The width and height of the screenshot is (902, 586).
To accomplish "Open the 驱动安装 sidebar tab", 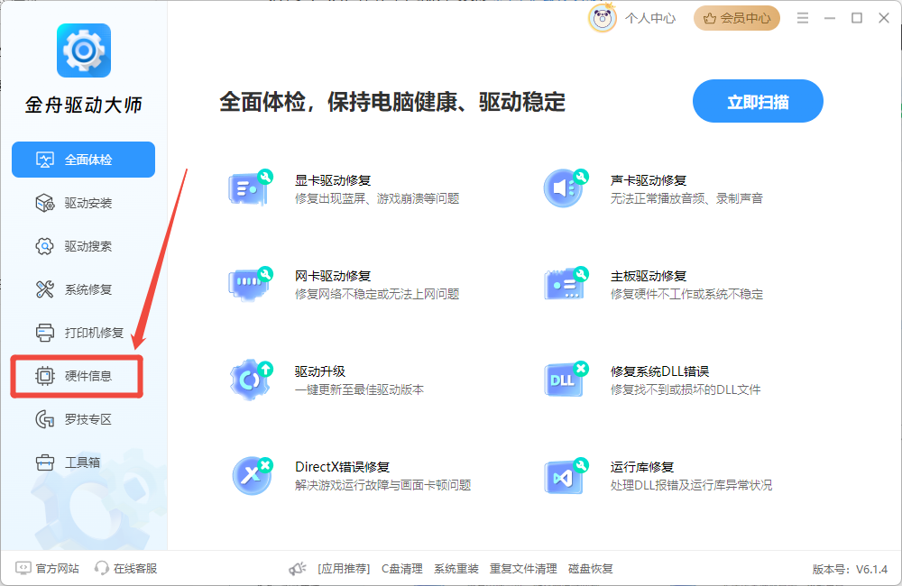I will click(x=83, y=203).
